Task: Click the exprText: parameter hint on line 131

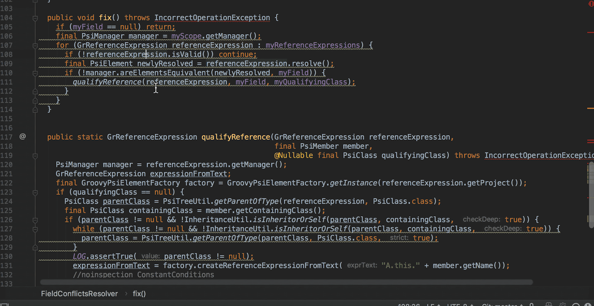Action: [362, 266]
